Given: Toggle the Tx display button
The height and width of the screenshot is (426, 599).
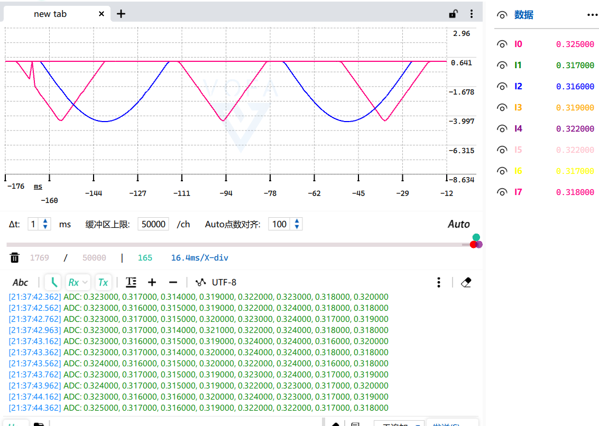Looking at the screenshot, I should (x=103, y=282).
